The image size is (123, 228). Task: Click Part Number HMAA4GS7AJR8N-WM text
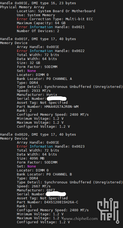click(48, 107)
